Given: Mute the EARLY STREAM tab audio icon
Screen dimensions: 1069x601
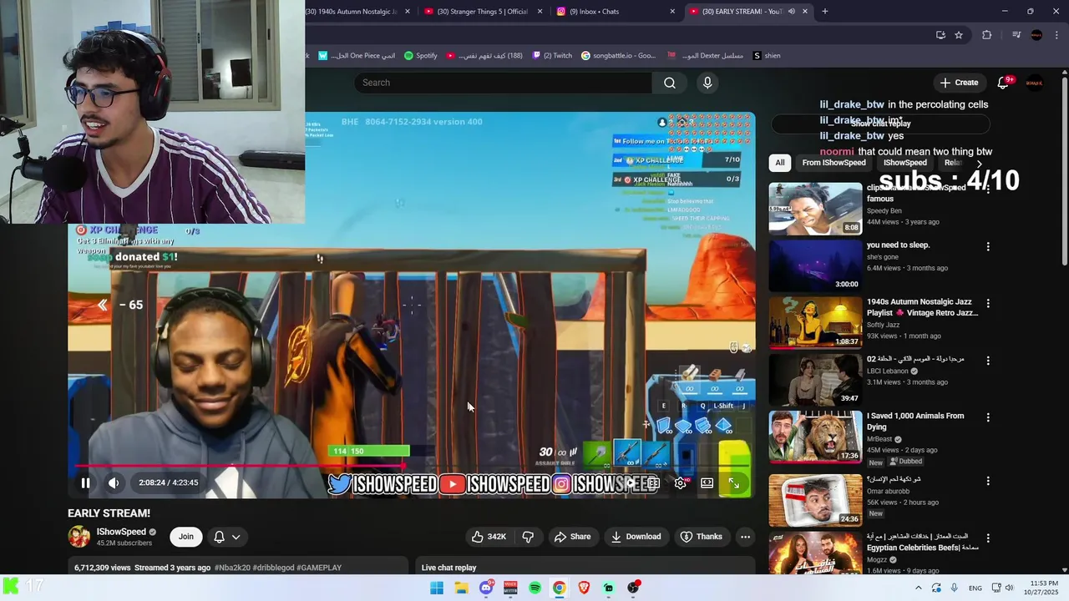Looking at the screenshot, I should 791,12.
